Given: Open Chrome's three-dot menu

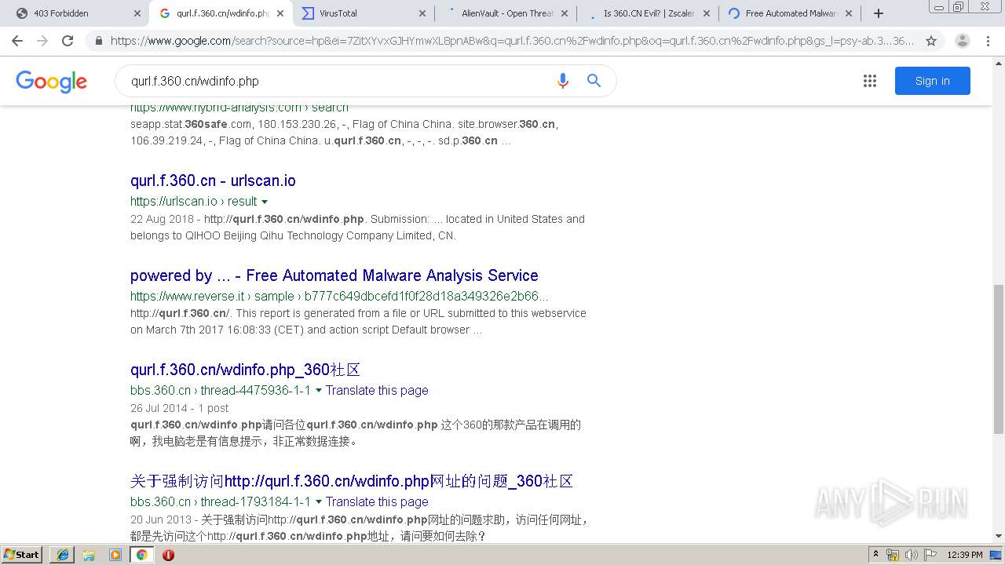Looking at the screenshot, I should (x=988, y=41).
